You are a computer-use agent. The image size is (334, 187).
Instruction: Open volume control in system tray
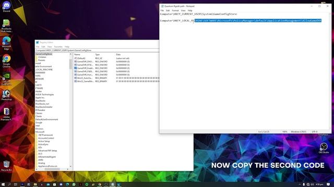(312, 184)
